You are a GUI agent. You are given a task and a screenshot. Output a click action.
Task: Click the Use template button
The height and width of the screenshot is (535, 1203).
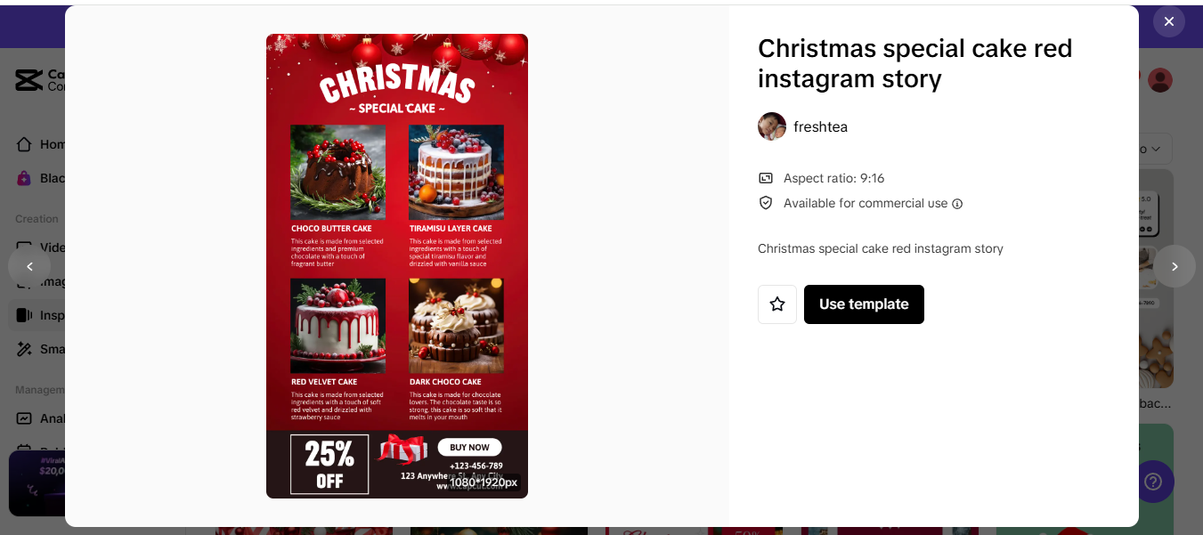[864, 304]
